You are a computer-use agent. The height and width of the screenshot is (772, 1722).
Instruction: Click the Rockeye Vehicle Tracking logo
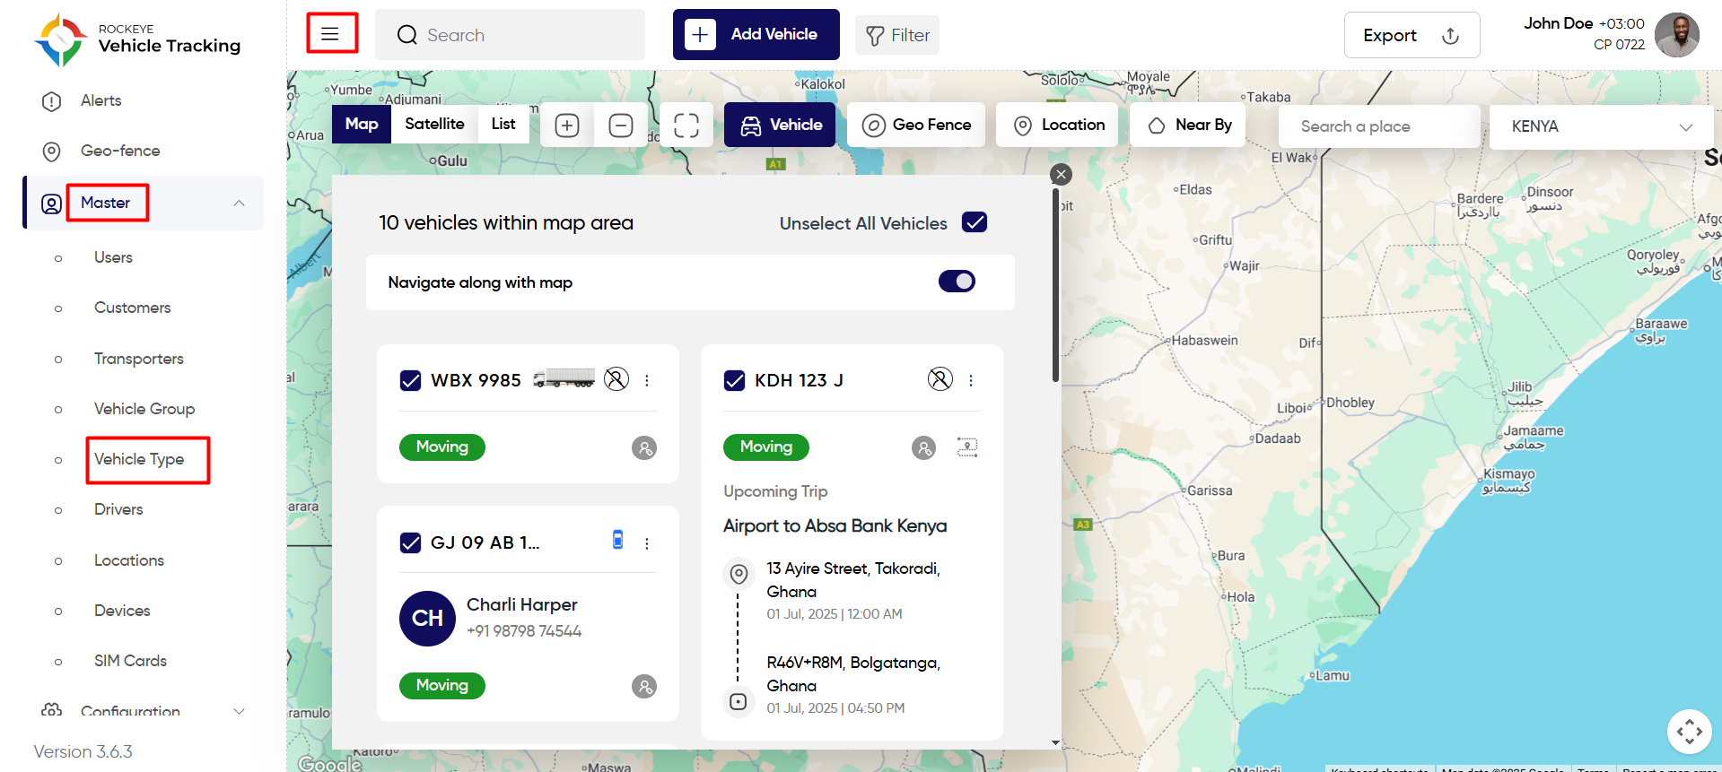point(137,39)
